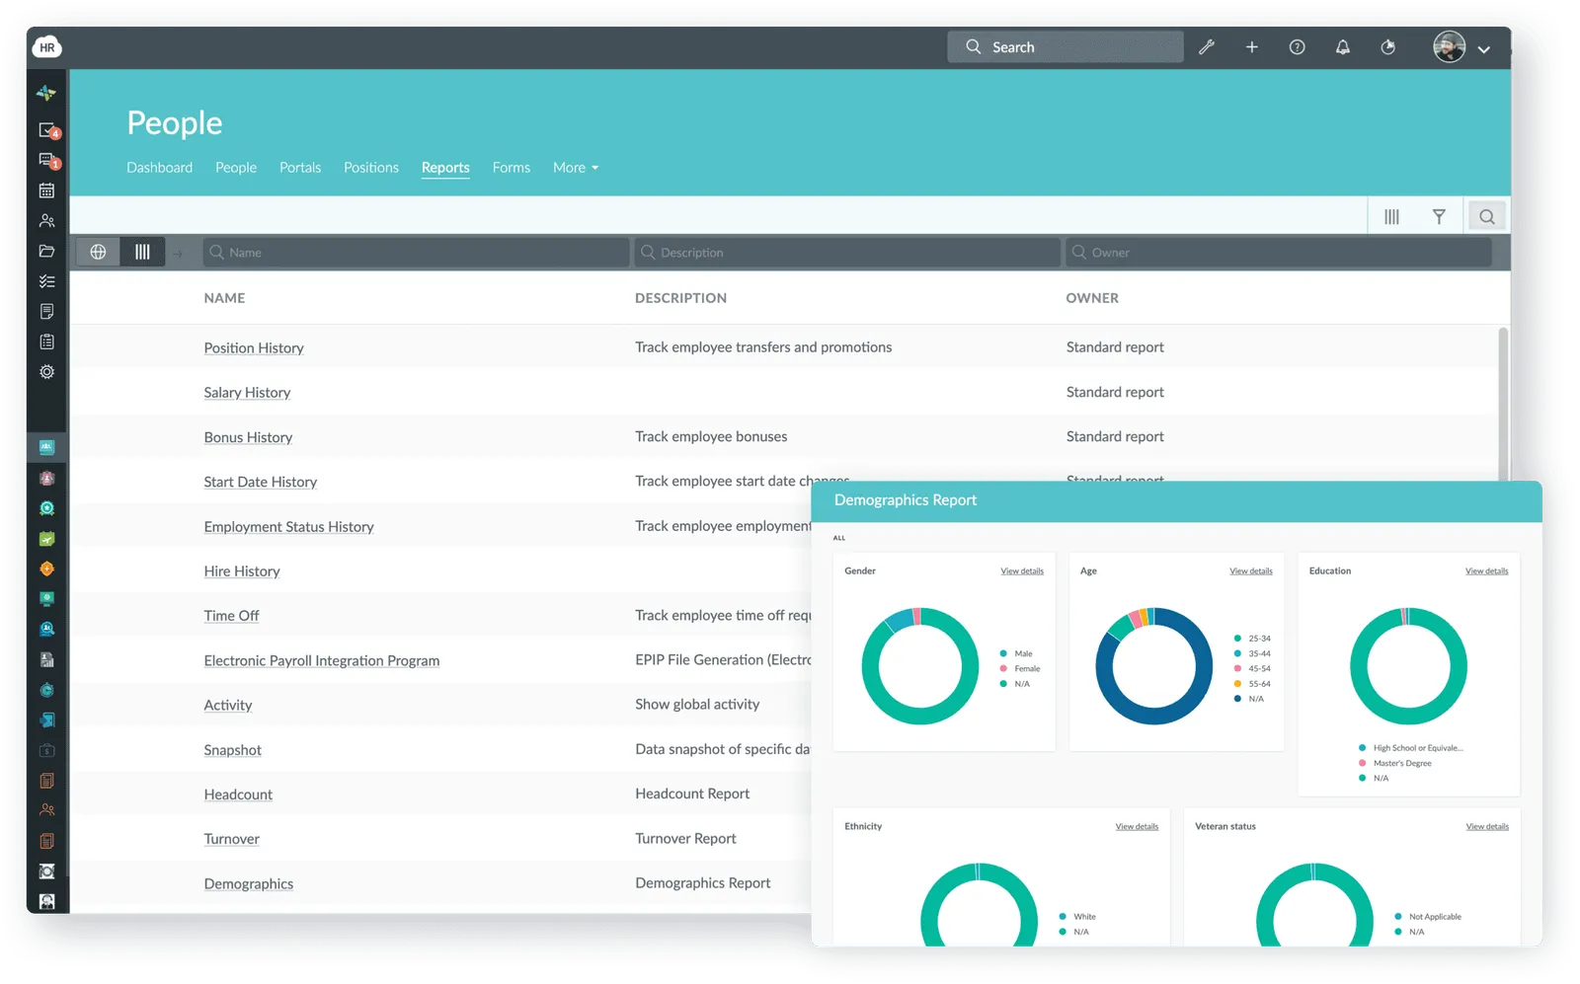The height and width of the screenshot is (984, 1580).
Task: Toggle the search magnifier button above the table
Action: coord(1487,216)
